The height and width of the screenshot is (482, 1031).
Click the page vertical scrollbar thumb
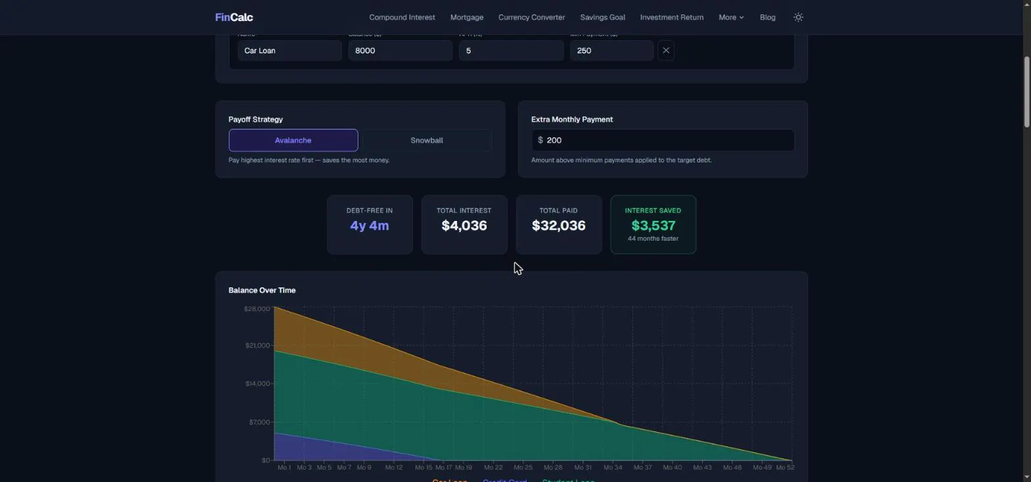coord(1026,92)
